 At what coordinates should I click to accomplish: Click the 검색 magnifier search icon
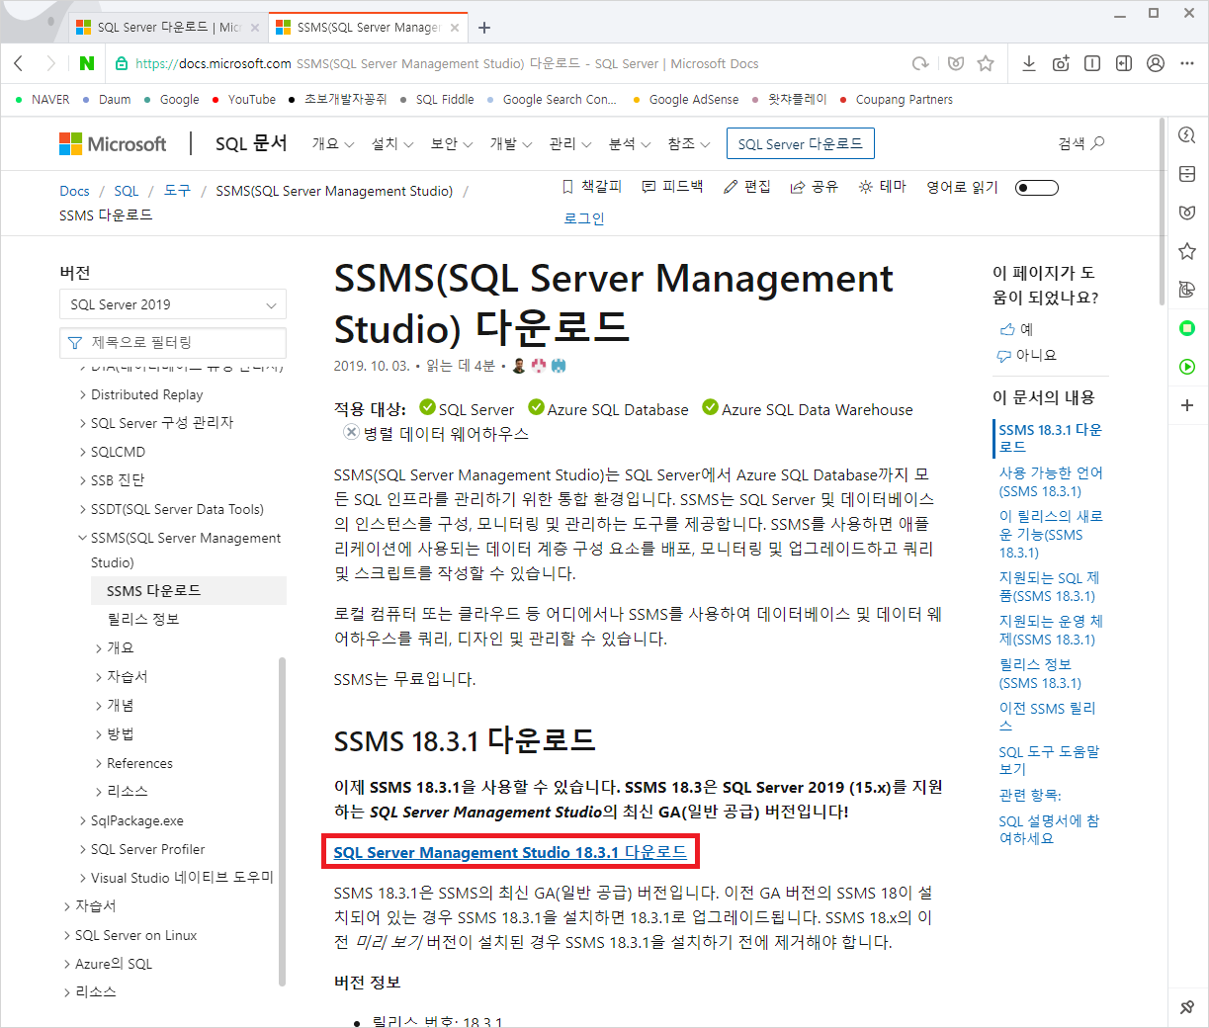1097,143
